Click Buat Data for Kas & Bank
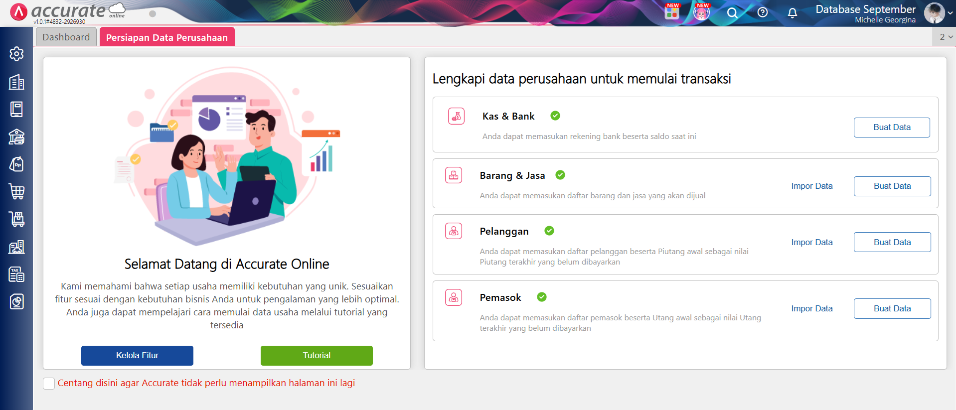Image resolution: width=956 pixels, height=410 pixels. (x=892, y=128)
